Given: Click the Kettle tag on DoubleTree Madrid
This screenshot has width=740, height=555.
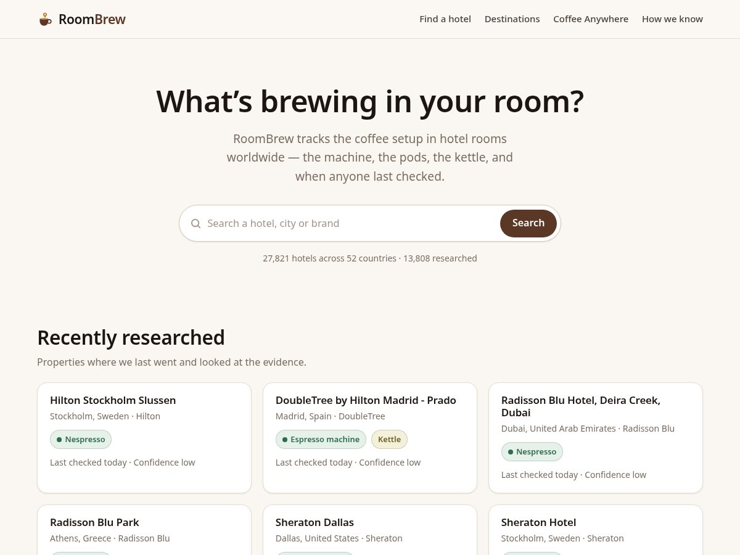Looking at the screenshot, I should click(x=389, y=440).
